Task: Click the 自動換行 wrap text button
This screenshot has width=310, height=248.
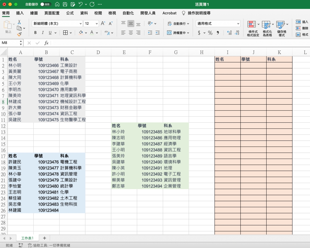Action: tap(178, 24)
